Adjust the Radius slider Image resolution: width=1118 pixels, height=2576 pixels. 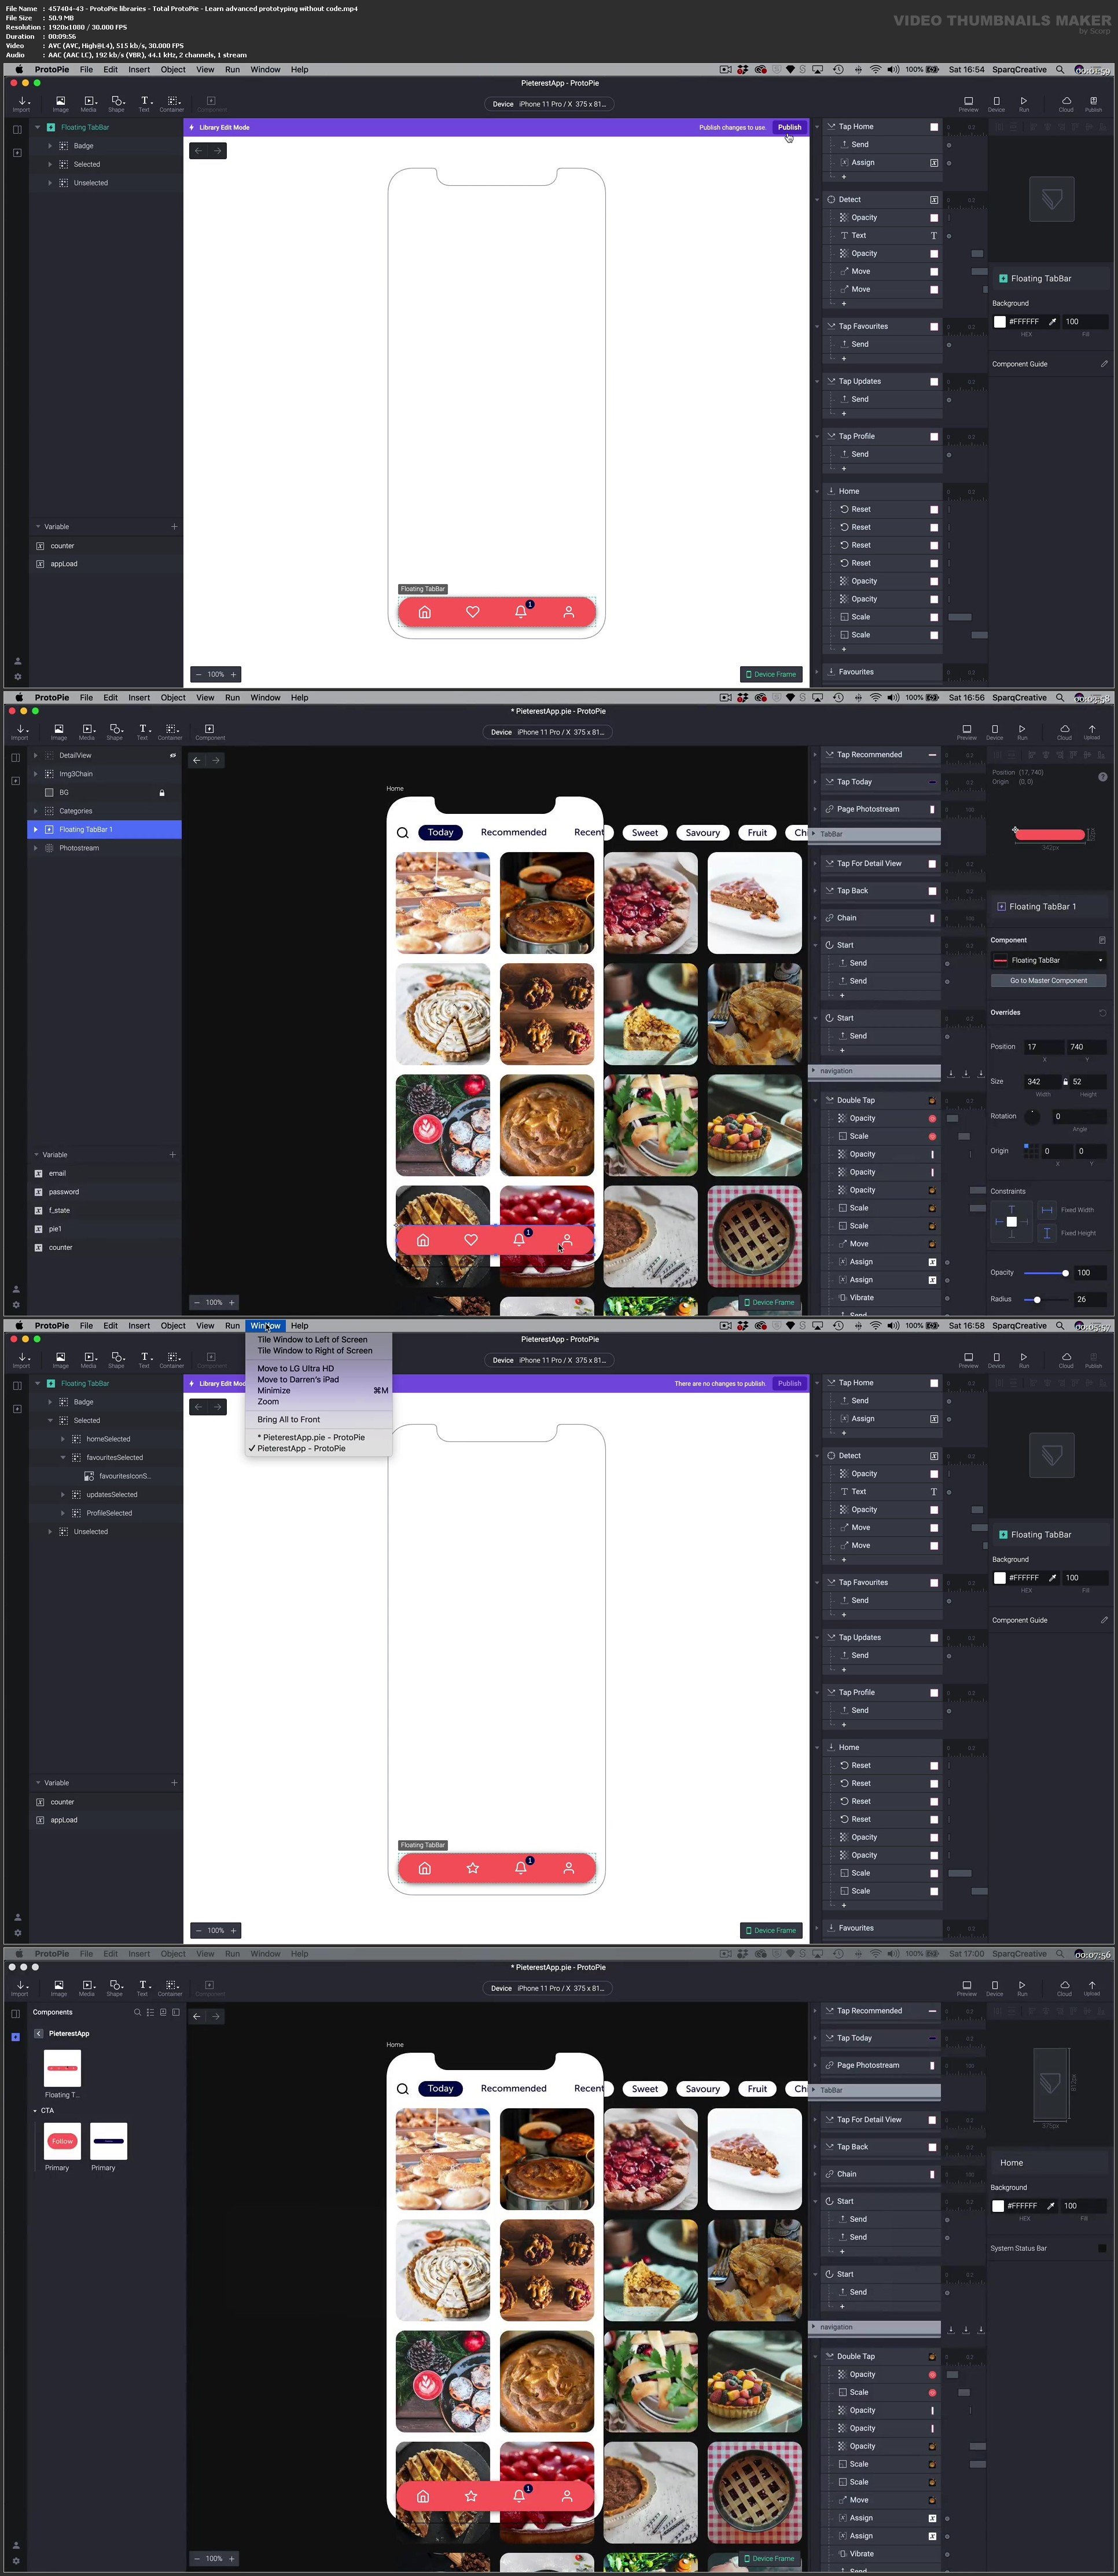(1046, 1300)
